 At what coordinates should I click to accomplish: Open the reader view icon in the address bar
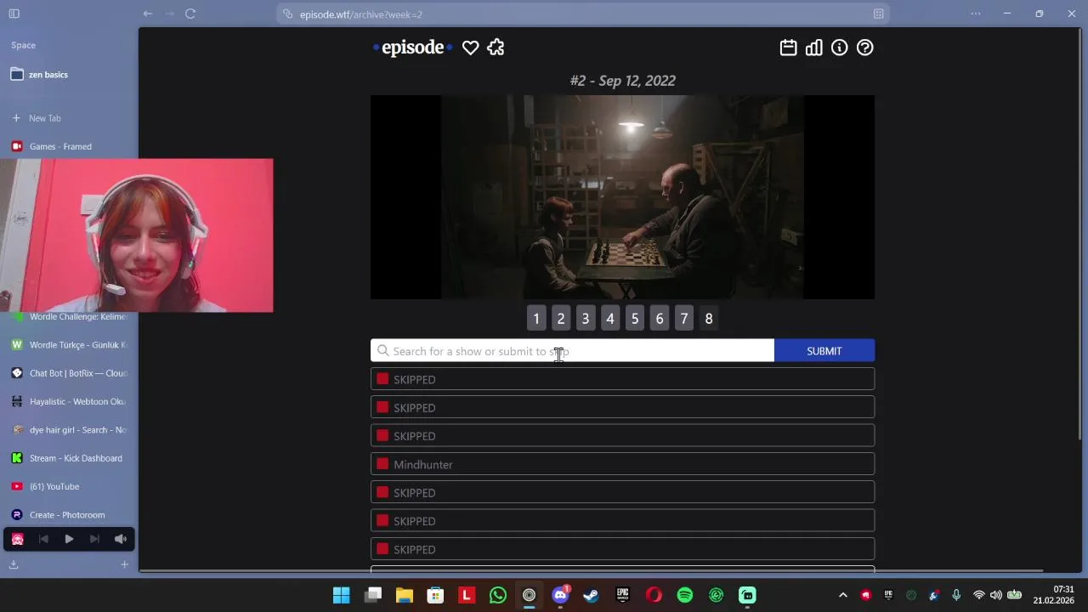point(879,14)
